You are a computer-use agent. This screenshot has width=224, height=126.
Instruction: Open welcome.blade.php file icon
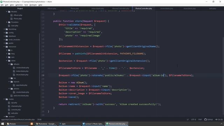coord(12,96)
